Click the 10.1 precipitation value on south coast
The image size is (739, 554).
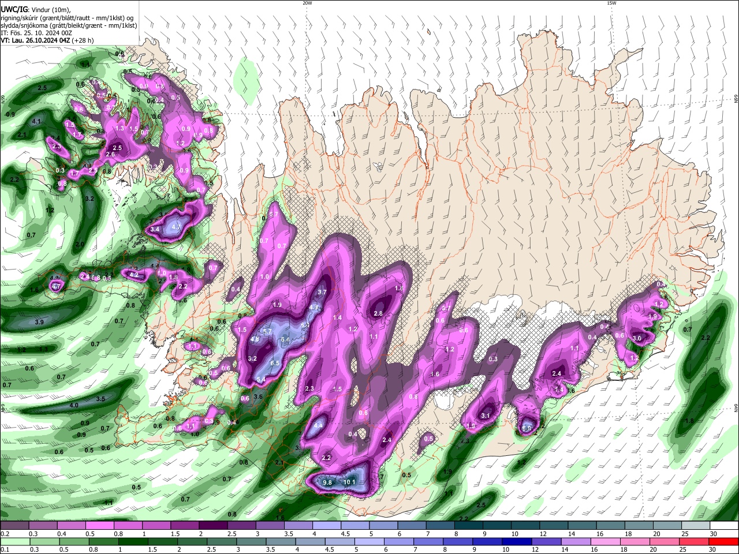pos(349,482)
